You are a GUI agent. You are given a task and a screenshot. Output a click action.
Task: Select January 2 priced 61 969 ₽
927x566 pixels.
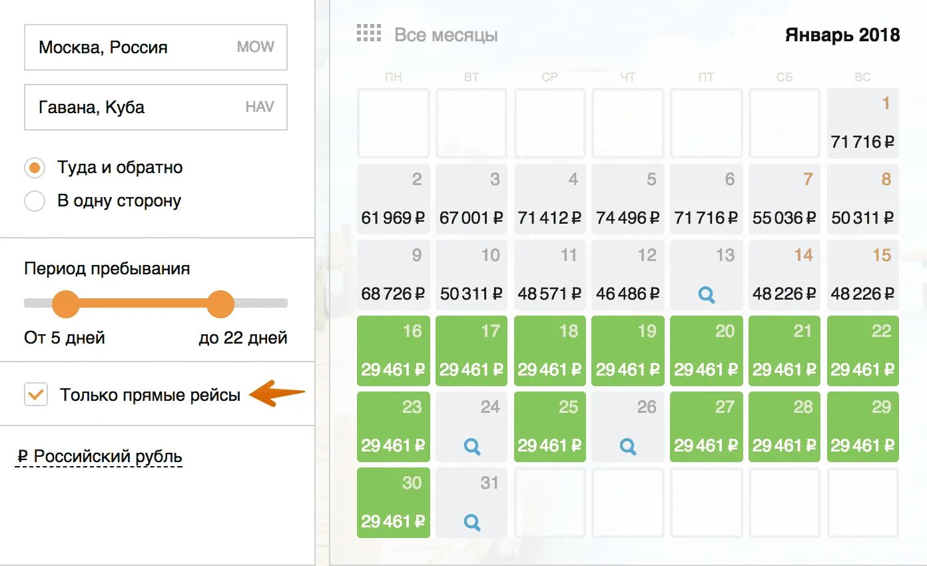pos(394,199)
